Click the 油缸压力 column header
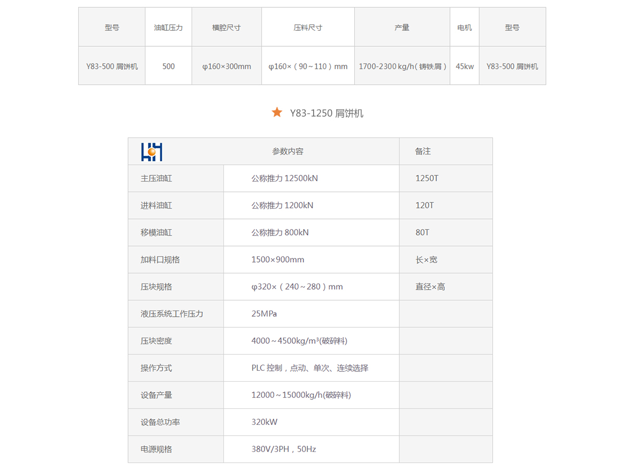The image size is (625, 466). point(168,28)
